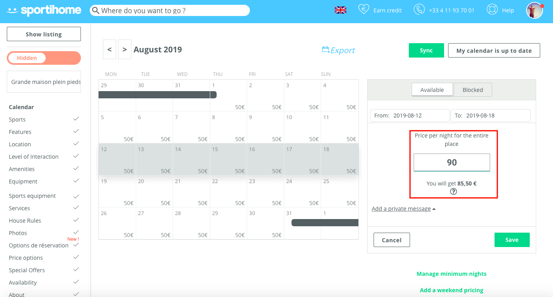Open the user profile avatar
Image resolution: width=553 pixels, height=297 pixels.
click(x=535, y=10)
